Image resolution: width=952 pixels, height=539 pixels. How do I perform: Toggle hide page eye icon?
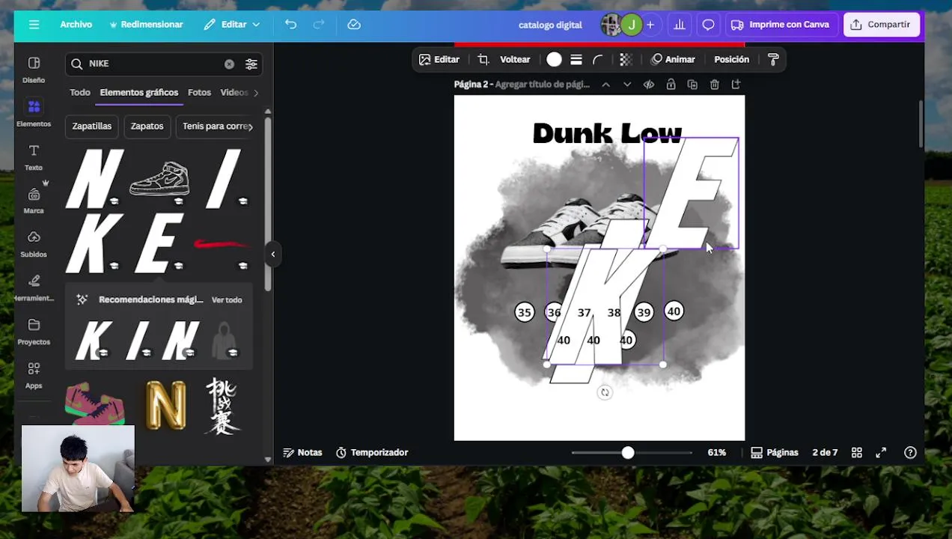[x=649, y=85]
